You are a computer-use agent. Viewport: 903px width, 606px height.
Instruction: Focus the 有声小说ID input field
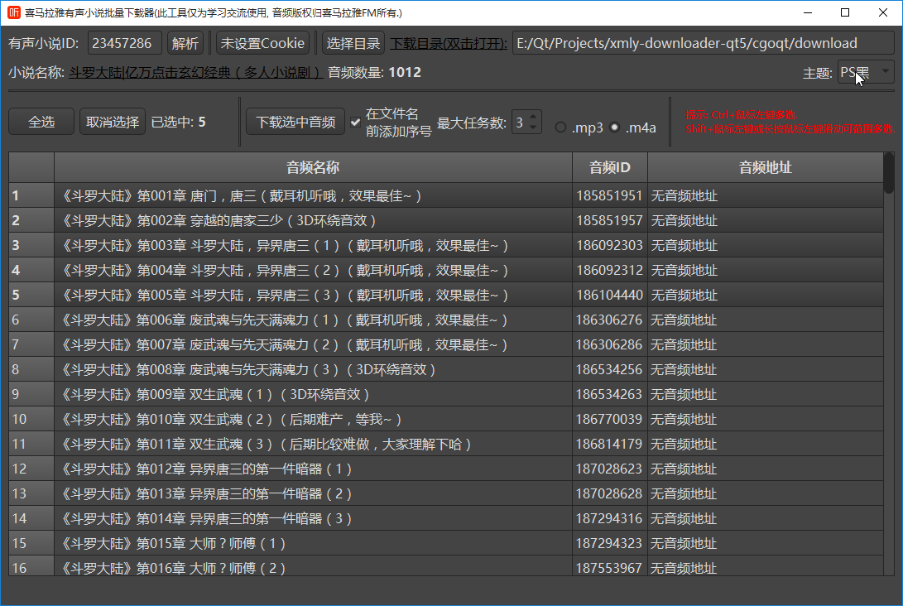coord(124,43)
